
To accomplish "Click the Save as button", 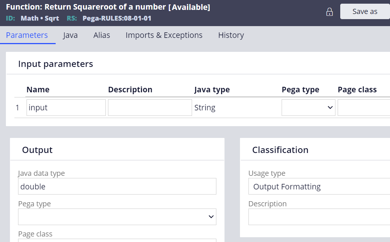I will click(365, 11).
